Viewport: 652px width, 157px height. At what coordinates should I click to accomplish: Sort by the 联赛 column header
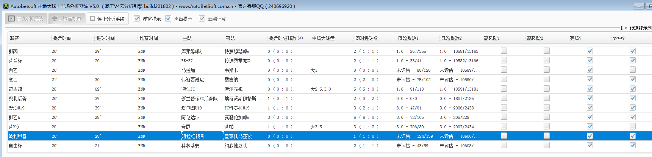(15, 38)
